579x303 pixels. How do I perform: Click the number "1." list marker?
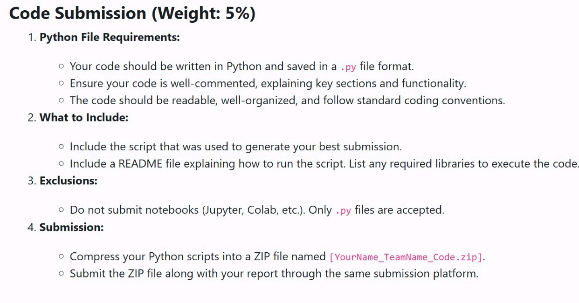coord(32,37)
